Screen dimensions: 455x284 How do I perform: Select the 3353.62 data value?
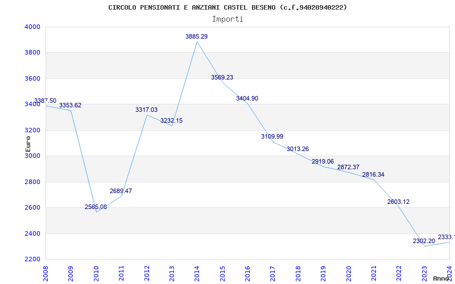(70, 106)
